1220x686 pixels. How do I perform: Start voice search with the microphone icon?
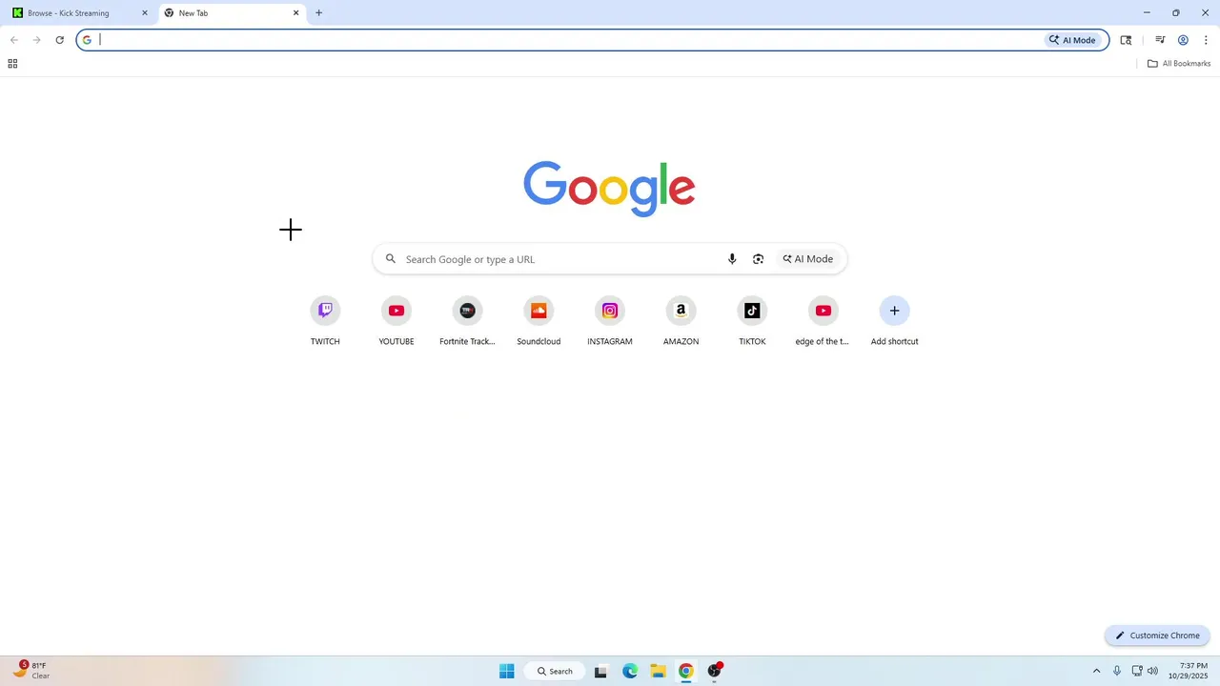tap(732, 259)
